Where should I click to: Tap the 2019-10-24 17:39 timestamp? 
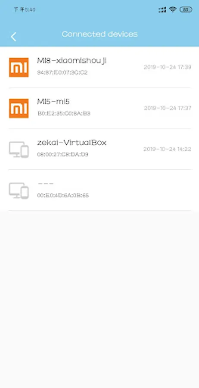[x=168, y=67]
